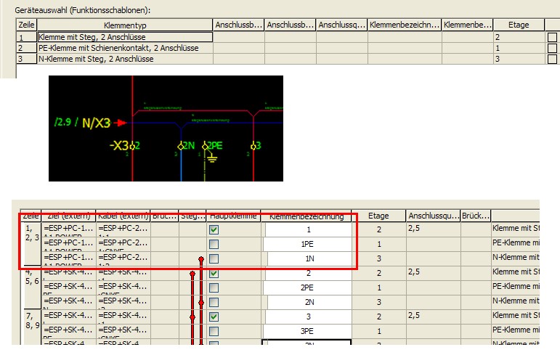Click the 'Kabel (extern)' column header
This screenshot has width=560, height=363.
point(123,216)
